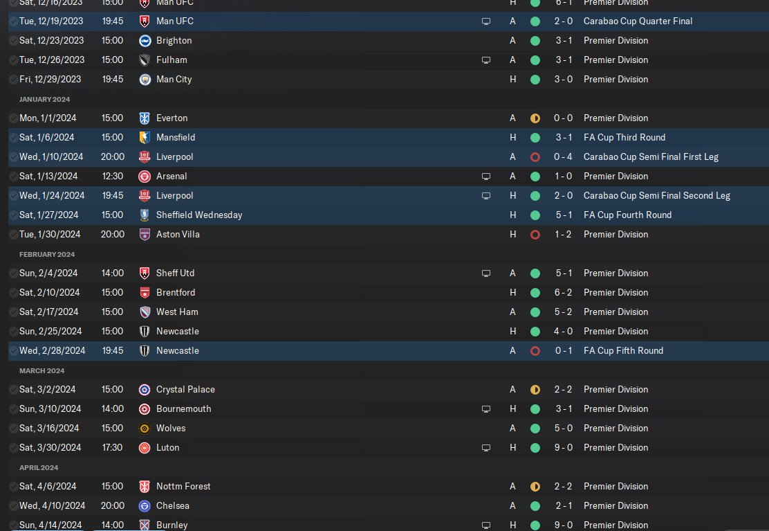Image resolution: width=769 pixels, height=531 pixels.
Task: Click the green win indicator for Luton match
Action: click(x=535, y=447)
